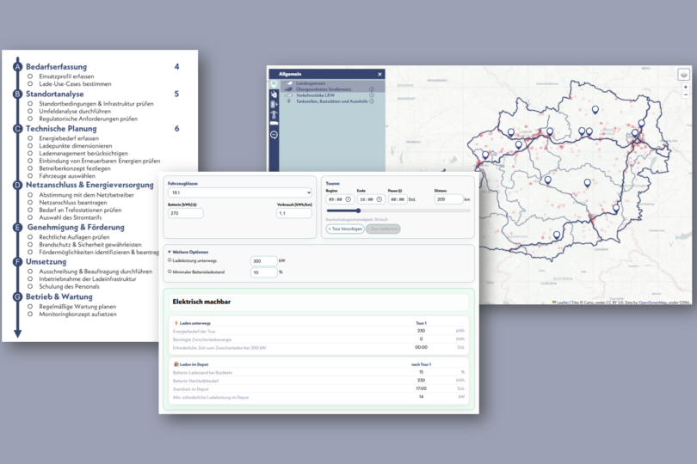Click the Tour hinzufügen button
The image size is (697, 464).
[344, 229]
